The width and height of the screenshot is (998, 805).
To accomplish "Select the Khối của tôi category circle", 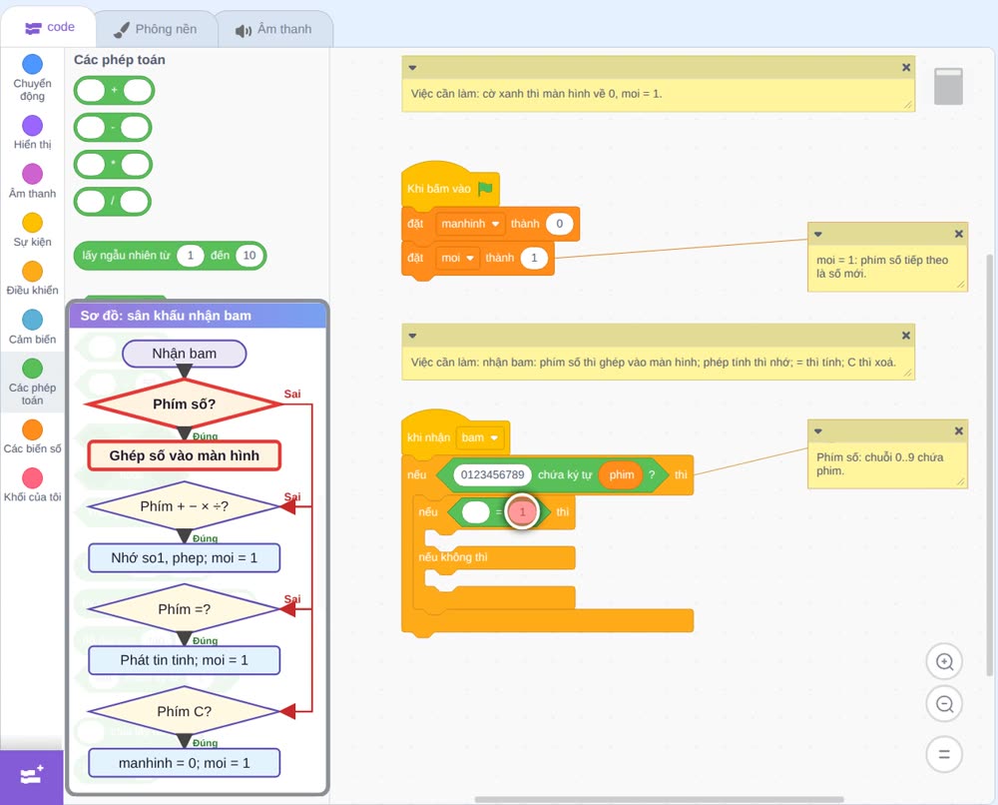I will [33, 477].
